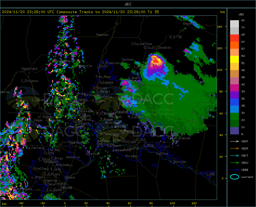The height and width of the screenshot is (207, 256).
Task: Click the red-yellow storm core near L_Asuncion
Action: [156, 60]
